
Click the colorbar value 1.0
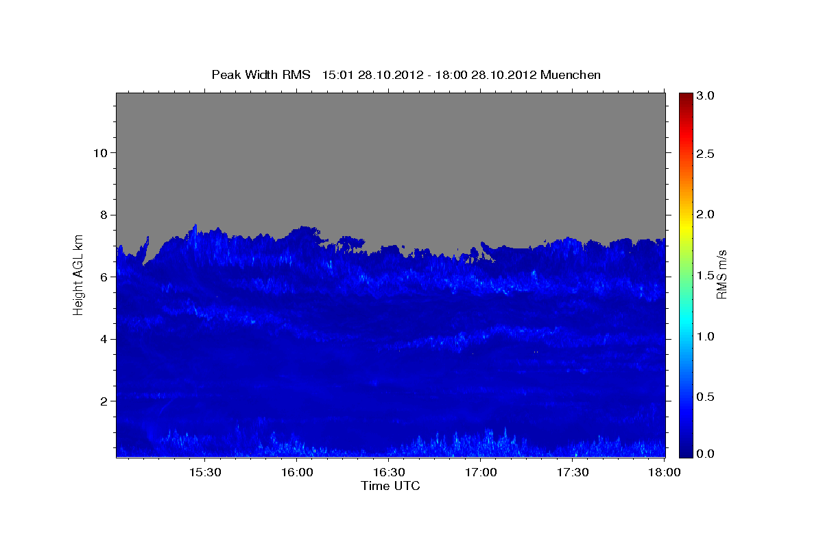pos(706,336)
